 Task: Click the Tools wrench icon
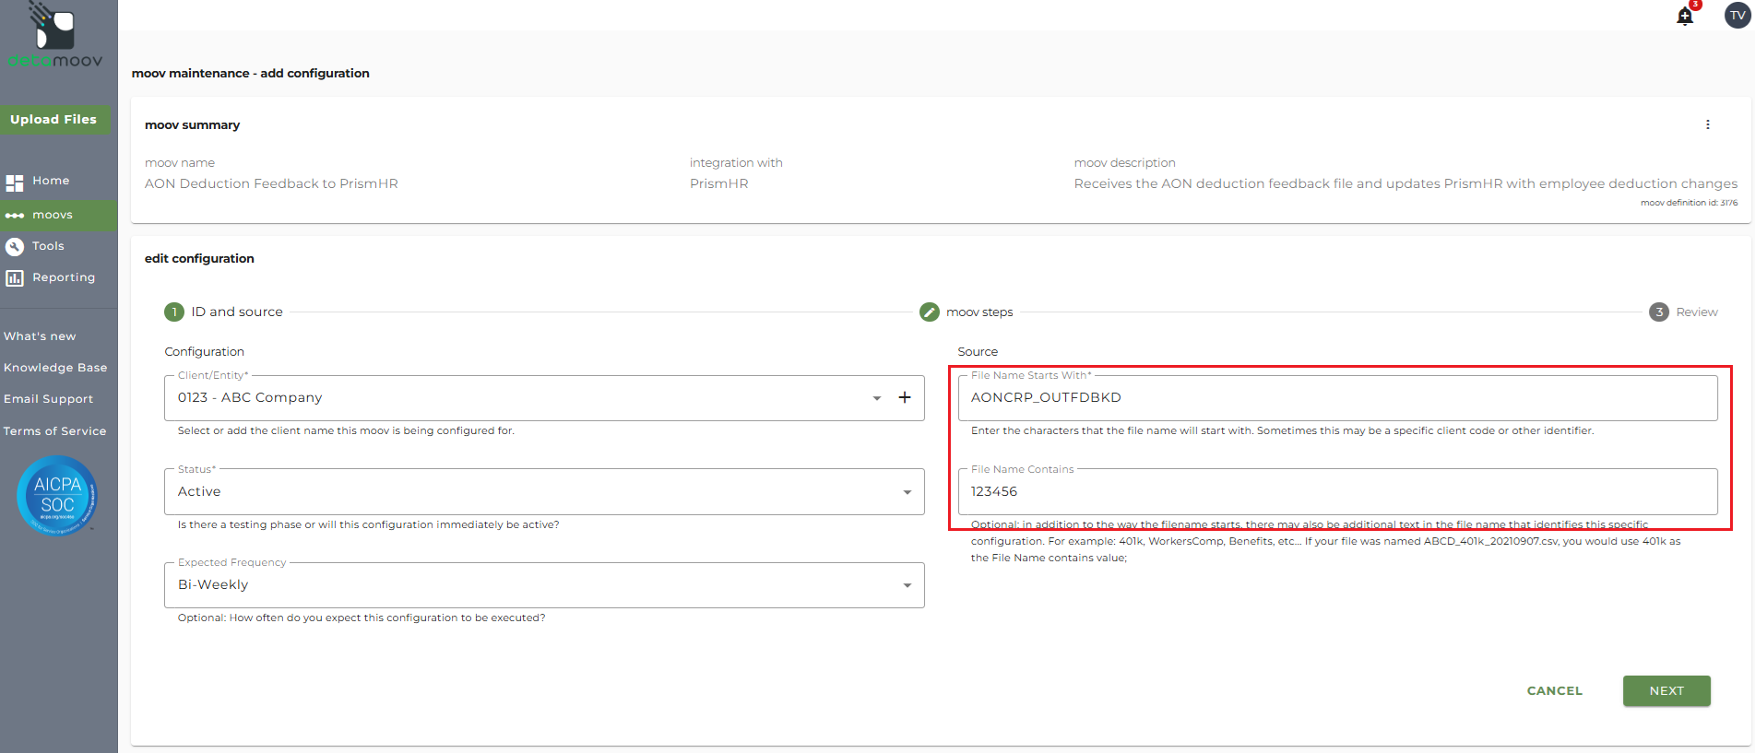coord(15,246)
